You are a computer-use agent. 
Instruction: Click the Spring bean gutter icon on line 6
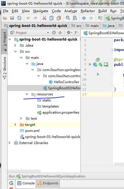(x=98, y=59)
